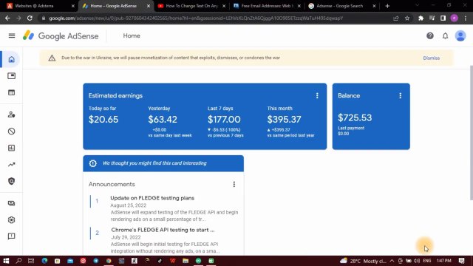Open Estimated earnings card options menu
Image resolution: width=473 pixels, height=266 pixels.
[317, 95]
